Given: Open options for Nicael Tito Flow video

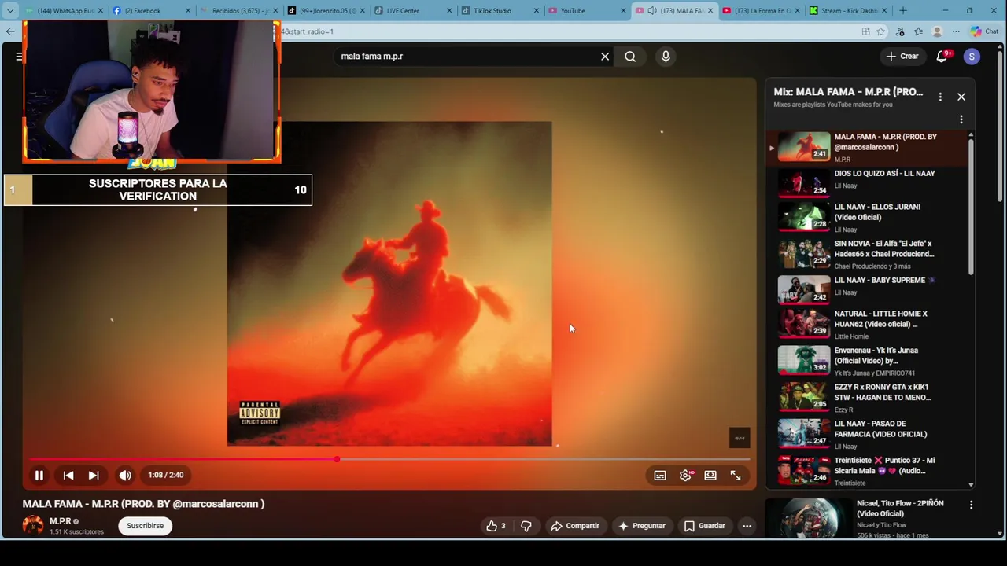Looking at the screenshot, I should click(971, 505).
